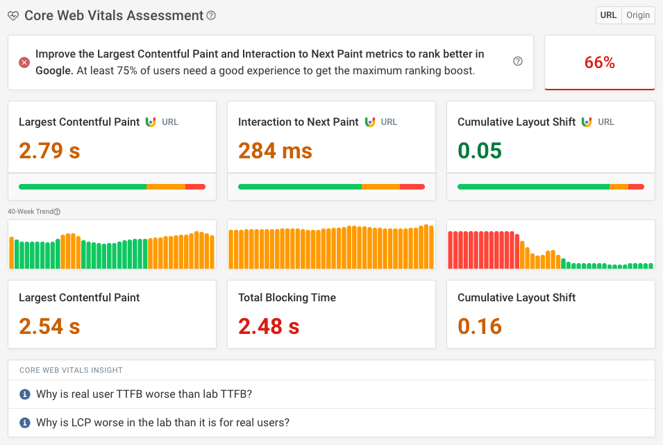Click the help icon beside Core Web Vitals Assessment

(212, 15)
